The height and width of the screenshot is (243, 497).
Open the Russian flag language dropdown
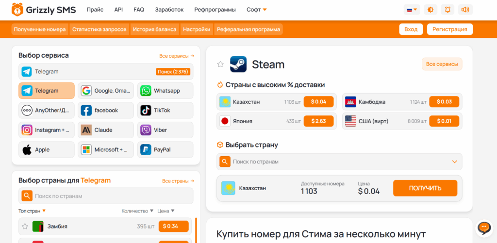point(412,10)
